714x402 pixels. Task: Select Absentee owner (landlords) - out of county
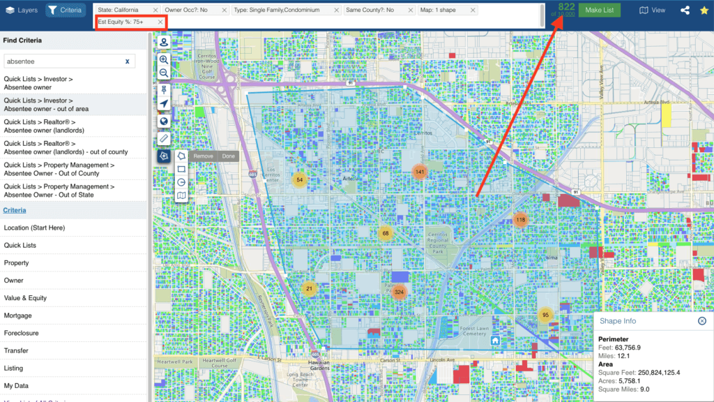pyautogui.click(x=73, y=148)
